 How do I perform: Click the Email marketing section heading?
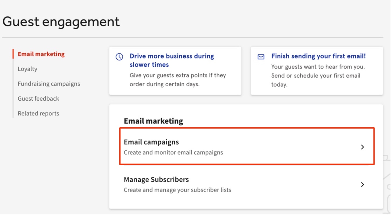tap(153, 121)
